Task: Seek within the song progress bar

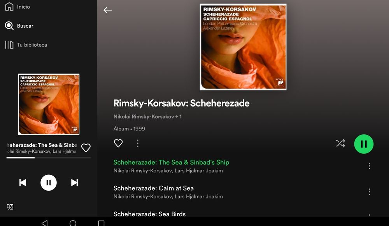Action: pyautogui.click(x=49, y=158)
